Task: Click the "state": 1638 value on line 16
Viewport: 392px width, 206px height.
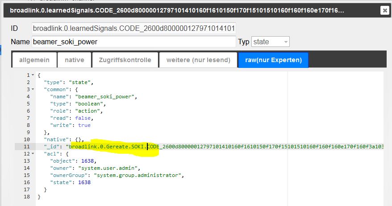Action: [x=84, y=182]
